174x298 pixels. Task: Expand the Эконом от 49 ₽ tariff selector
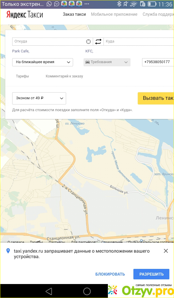[39, 98]
